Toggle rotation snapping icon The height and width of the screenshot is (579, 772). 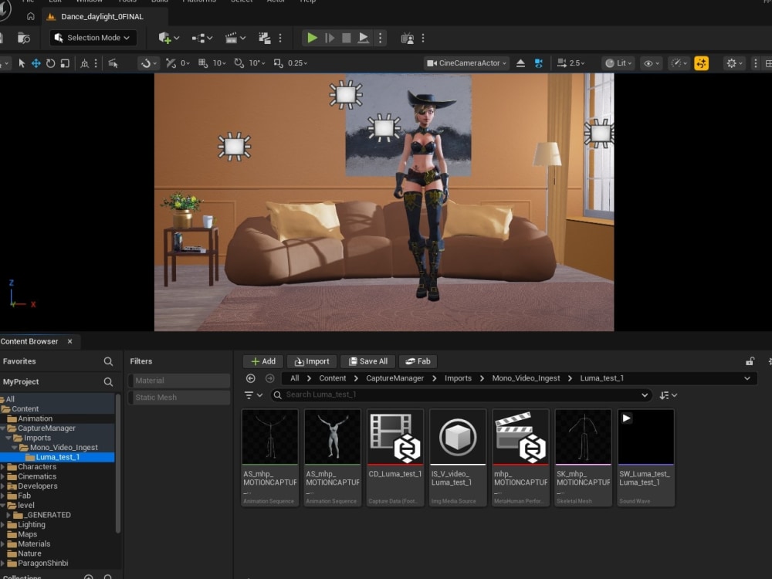[x=239, y=63]
